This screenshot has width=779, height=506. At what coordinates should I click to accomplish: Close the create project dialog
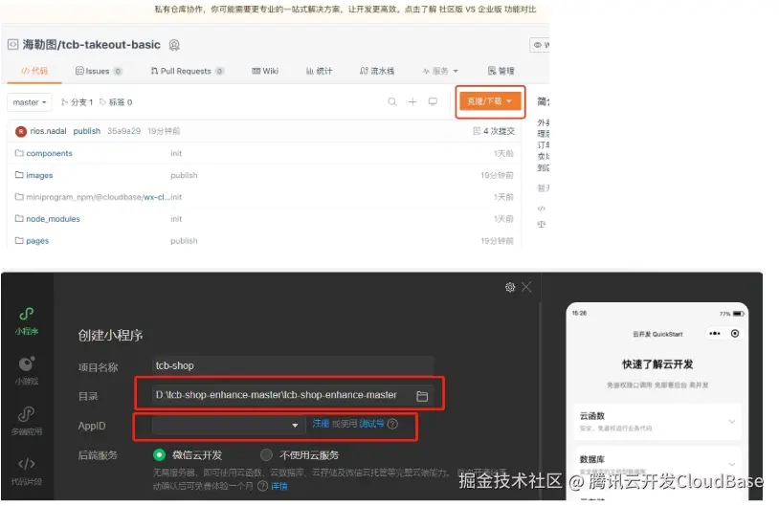(x=526, y=287)
